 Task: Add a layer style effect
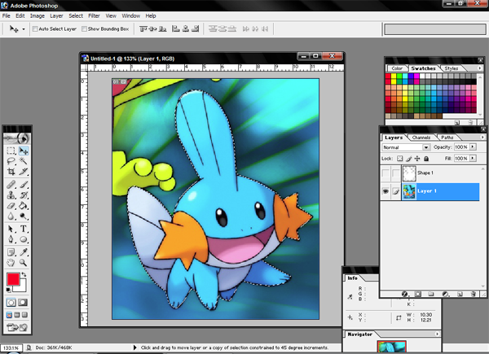pos(404,294)
